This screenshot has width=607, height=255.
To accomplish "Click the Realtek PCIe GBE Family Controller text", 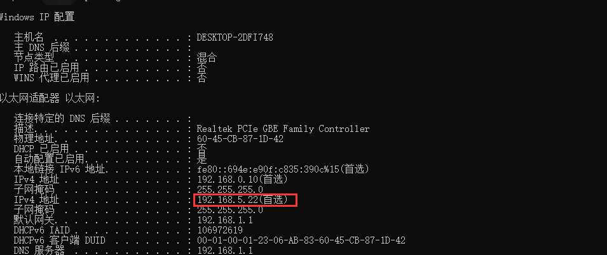I will [283, 129].
